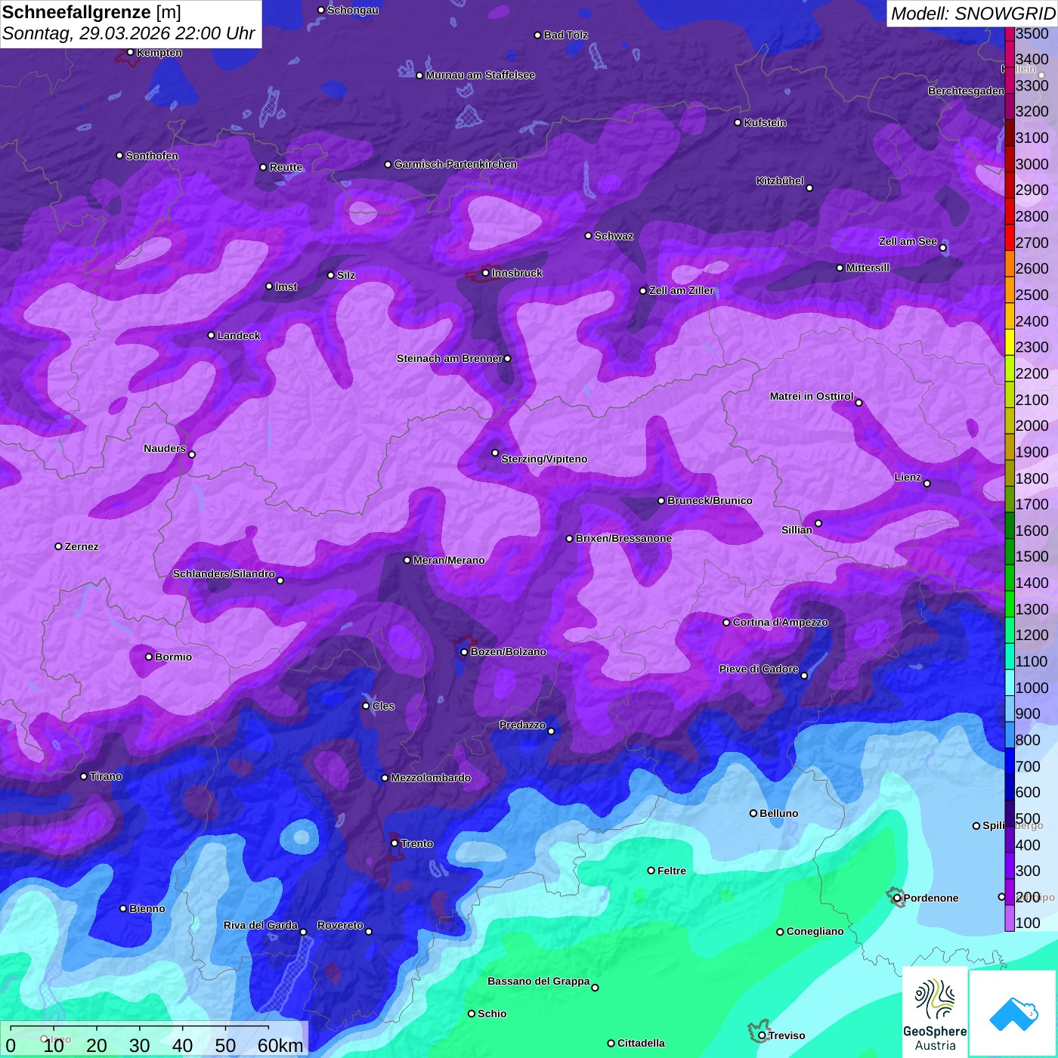Select the 2700 m red legend swatch
The height and width of the screenshot is (1058, 1058).
(x=1010, y=237)
